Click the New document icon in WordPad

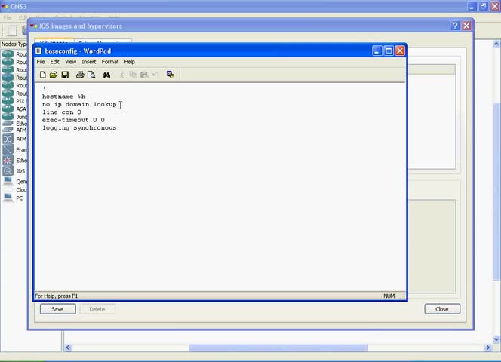(x=42, y=75)
